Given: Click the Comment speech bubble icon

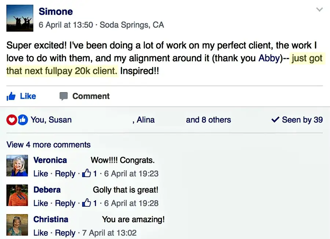Looking at the screenshot, I should pyautogui.click(x=64, y=96).
